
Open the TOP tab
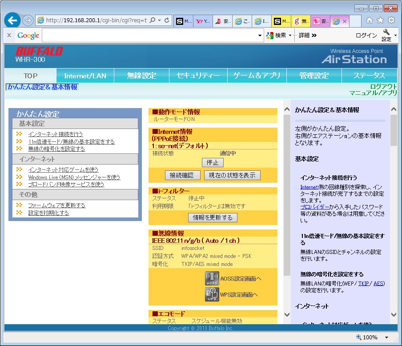coord(31,76)
